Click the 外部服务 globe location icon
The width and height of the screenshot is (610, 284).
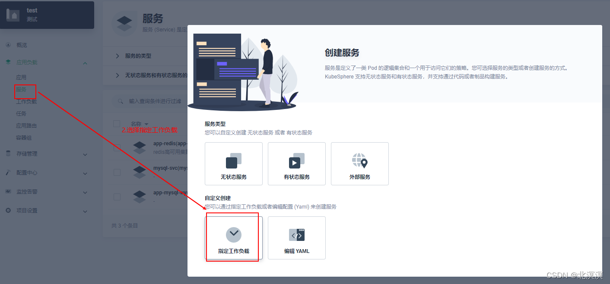pyautogui.click(x=360, y=161)
